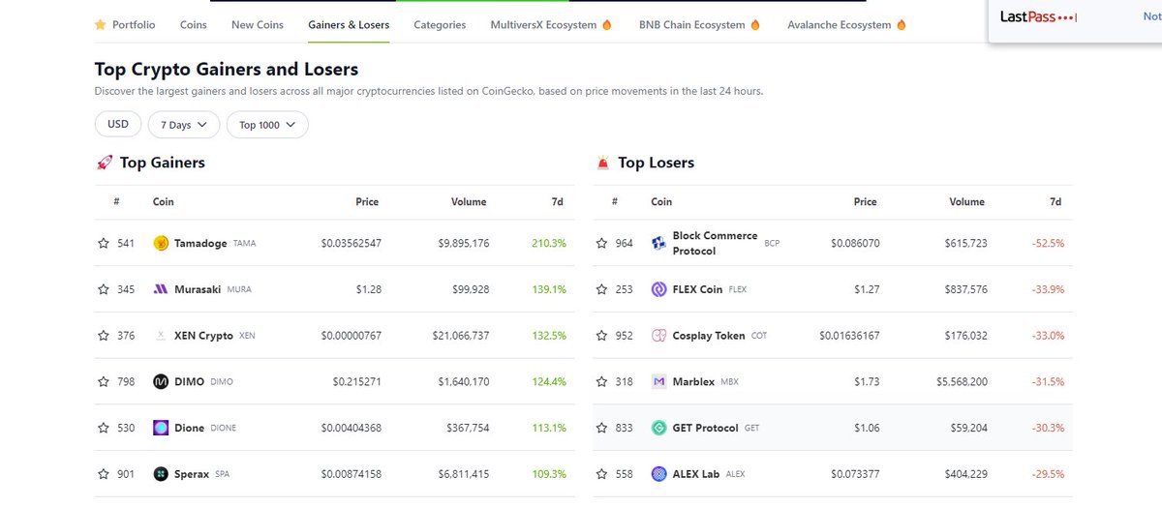
Task: Star the Marblex loser row
Action: pos(602,382)
